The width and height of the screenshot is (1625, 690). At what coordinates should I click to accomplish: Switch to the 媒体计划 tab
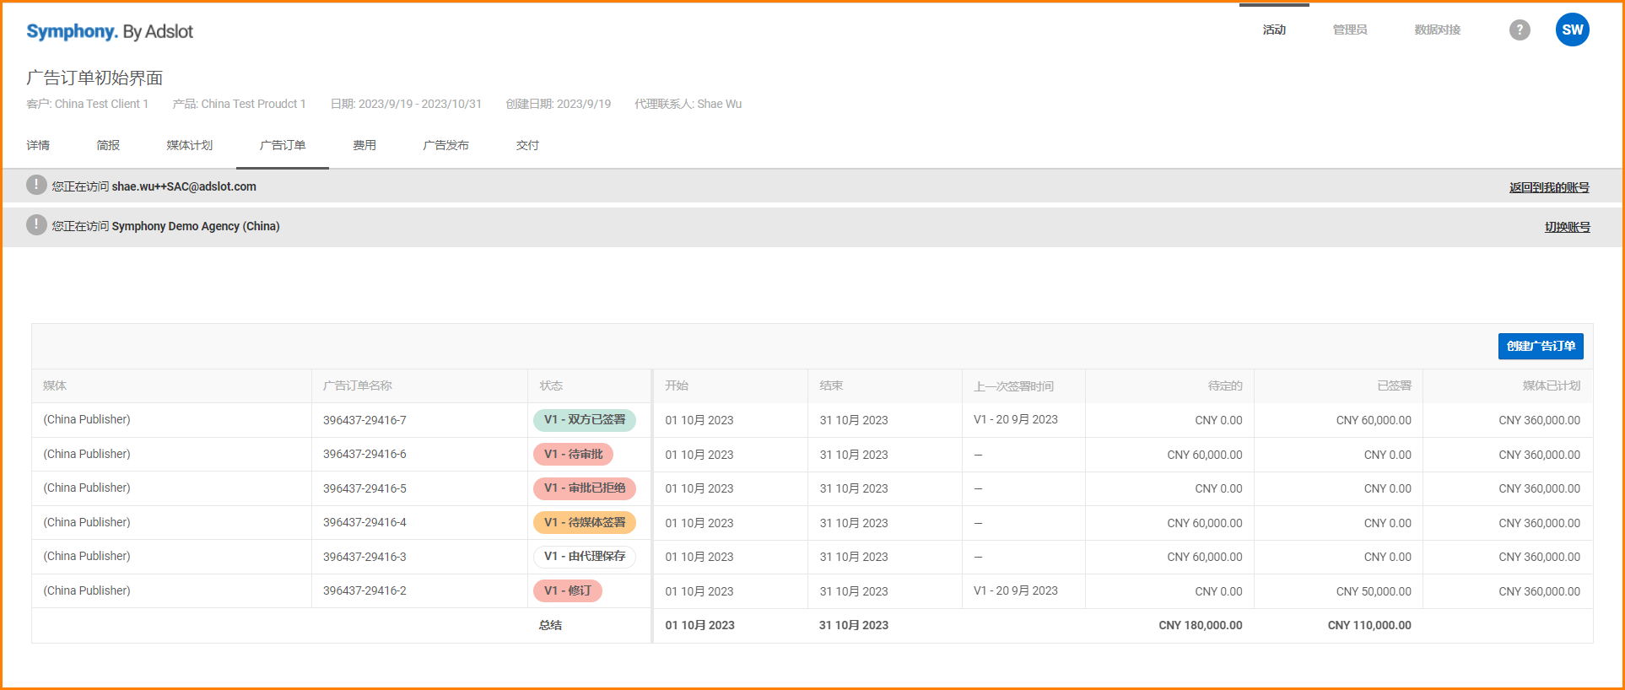(x=190, y=145)
